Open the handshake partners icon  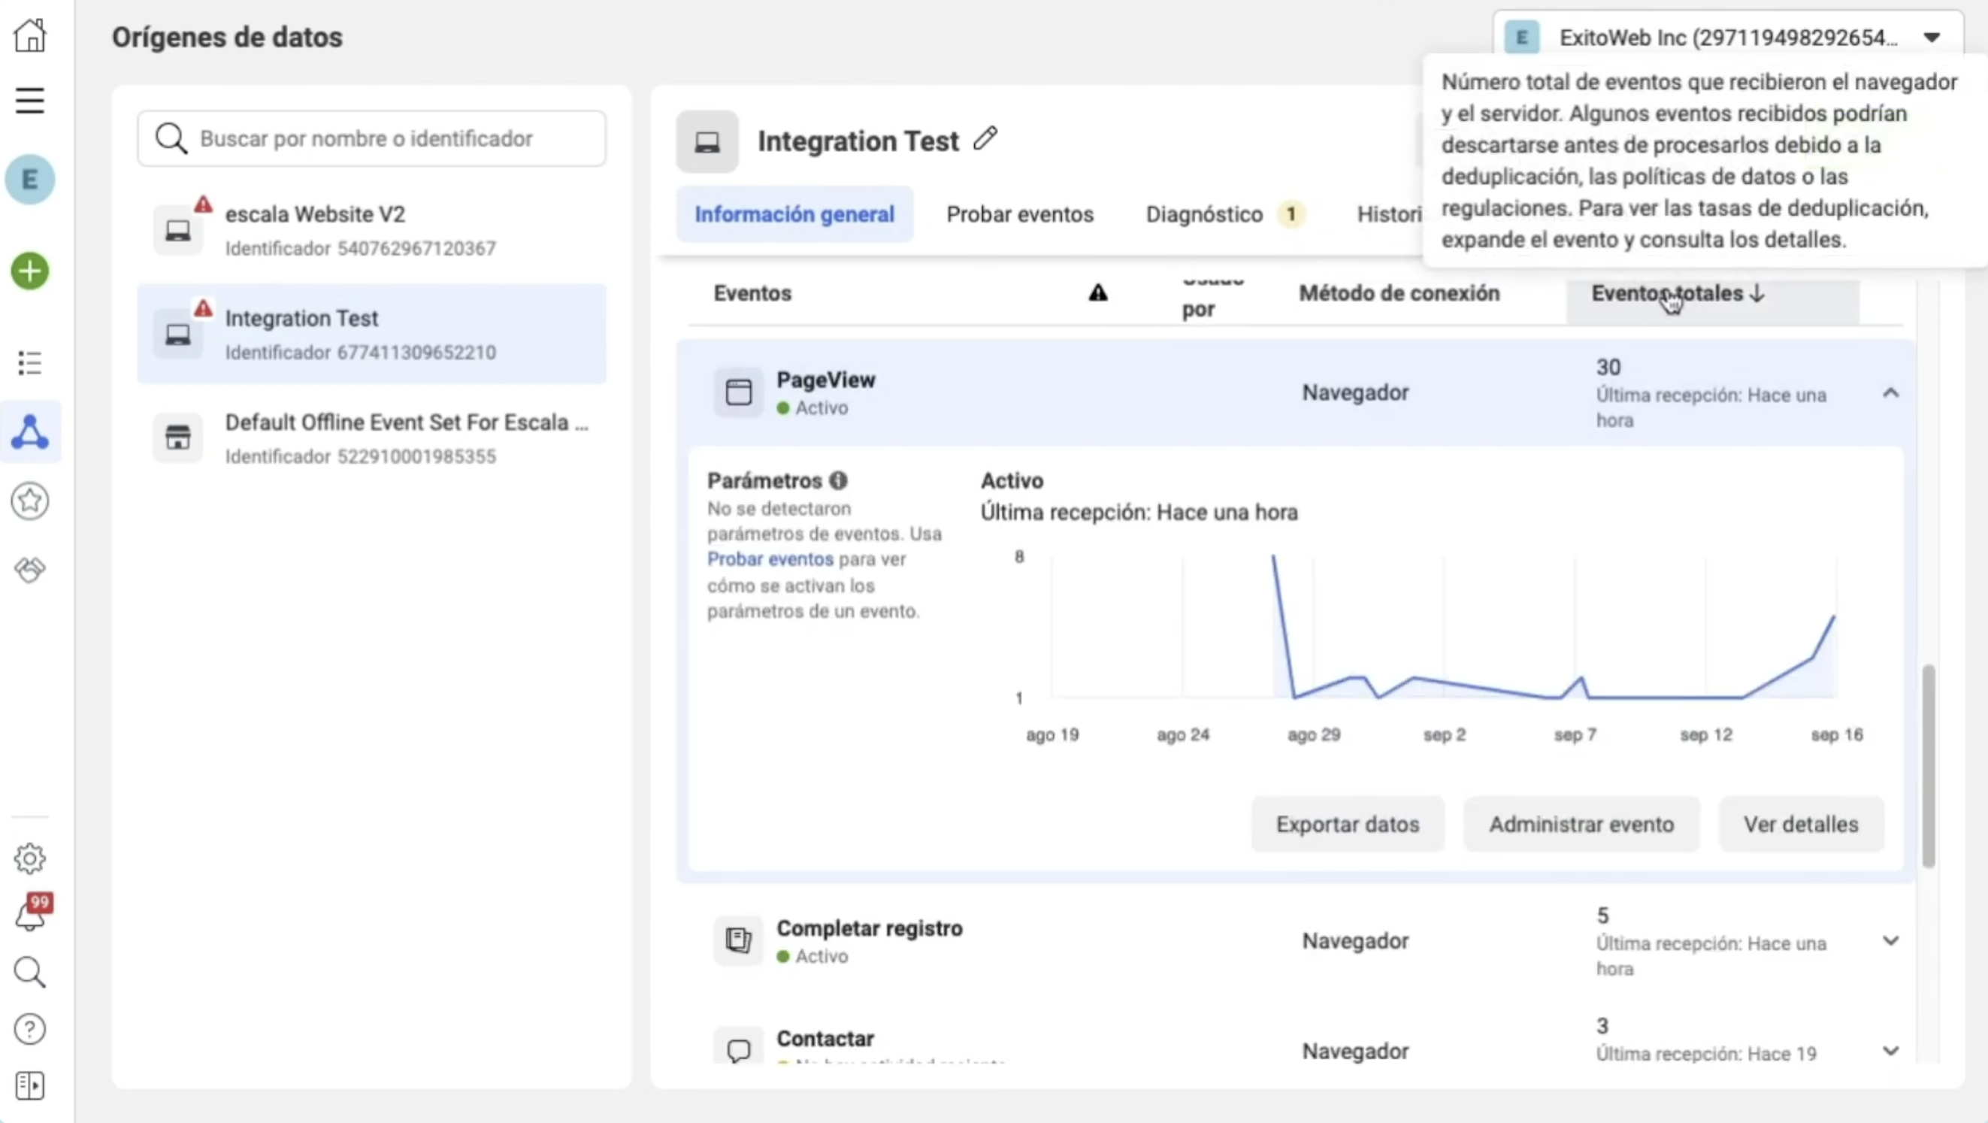pos(30,570)
